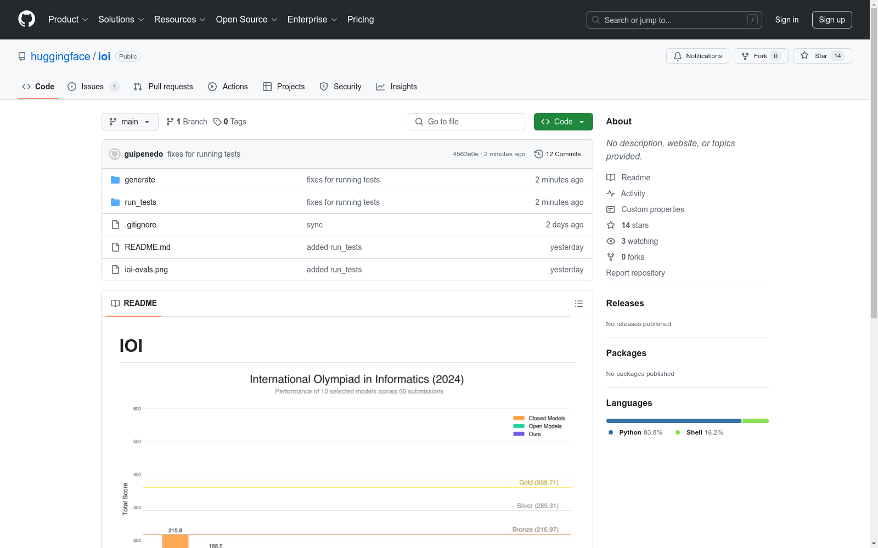The image size is (878, 548).
Task: Click the branch icon beside 1 Branch
Action: pyautogui.click(x=170, y=122)
